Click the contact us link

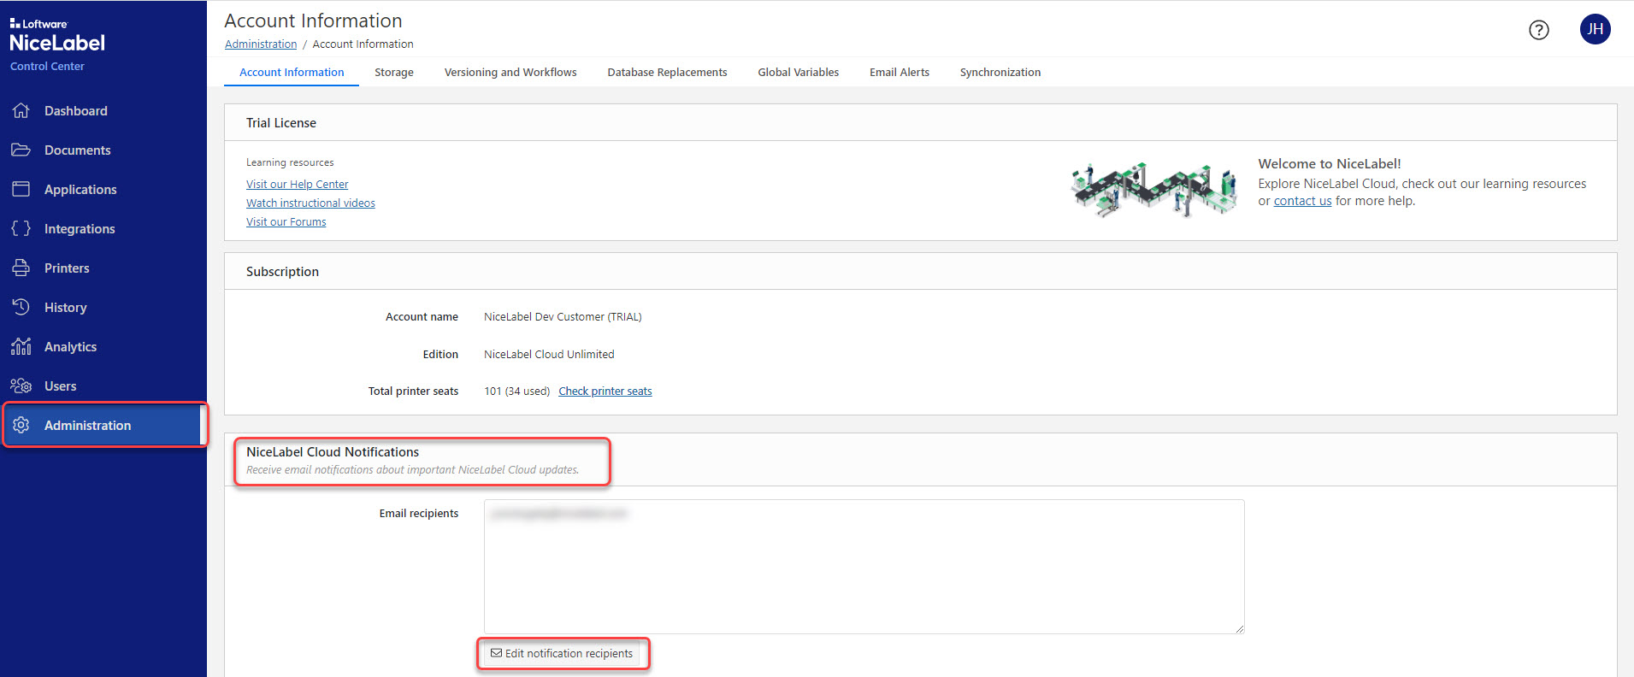1302,202
